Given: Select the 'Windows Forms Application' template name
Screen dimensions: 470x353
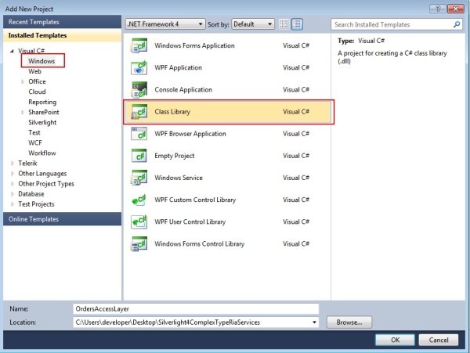Looking at the screenshot, I should (194, 46).
